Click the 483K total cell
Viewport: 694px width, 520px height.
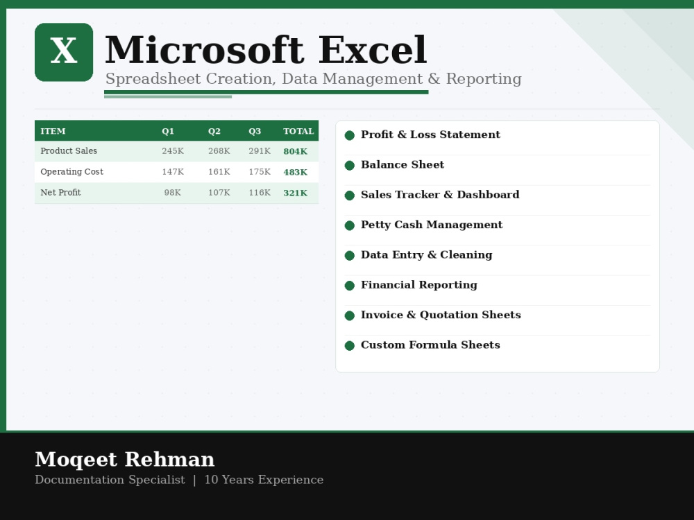295,172
